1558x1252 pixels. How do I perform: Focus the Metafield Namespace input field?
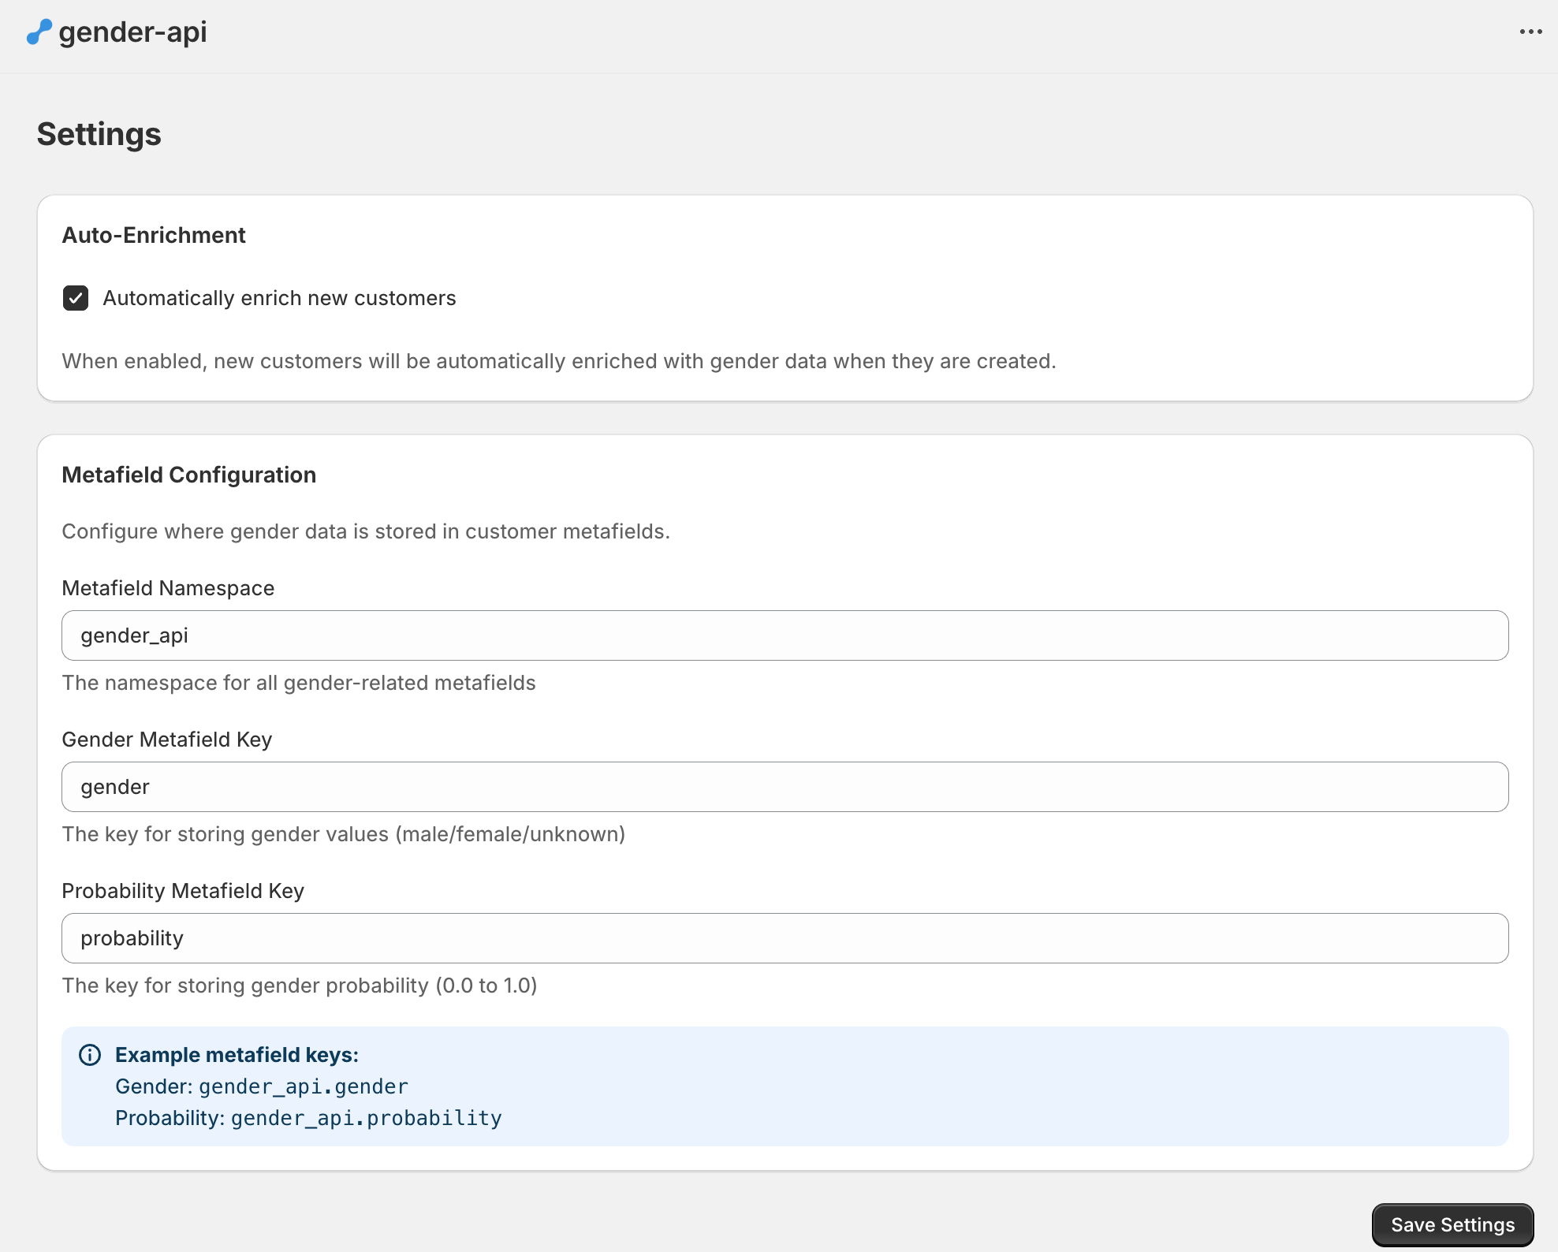pos(785,635)
